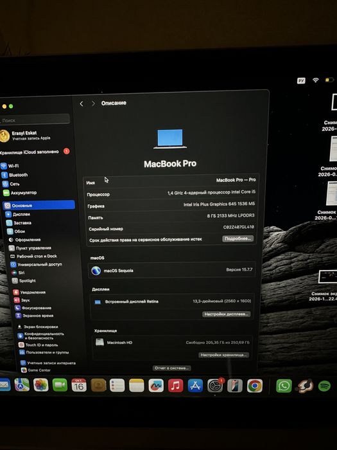The image size is (337, 450).
Task: Open WhatsApp from the Dock
Action: 284,386
